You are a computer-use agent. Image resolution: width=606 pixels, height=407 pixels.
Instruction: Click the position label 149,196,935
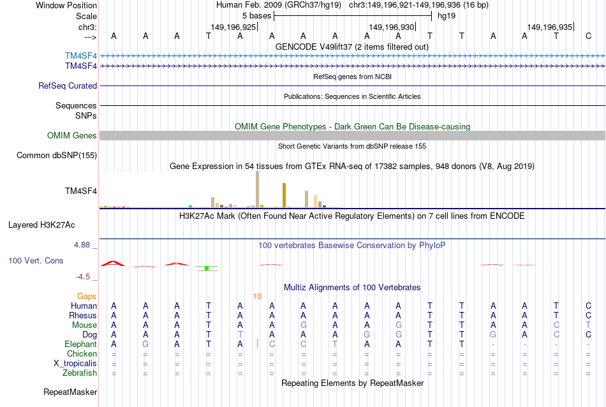[x=550, y=27]
